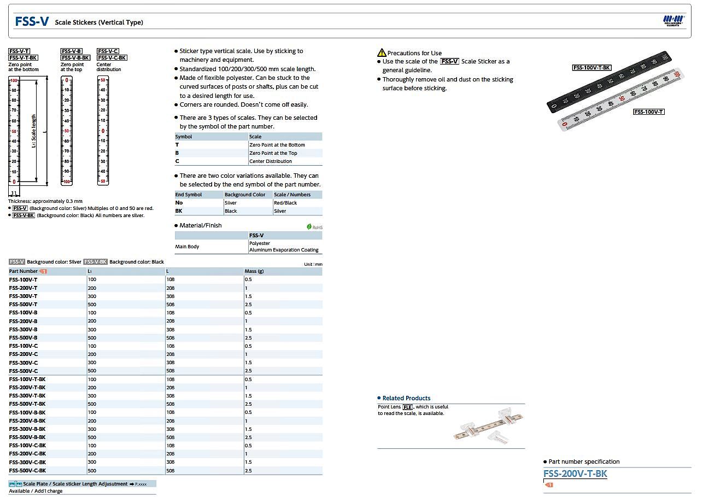The image size is (703, 497).
Task: Click end symbol BK in color table
Action: [179, 211]
